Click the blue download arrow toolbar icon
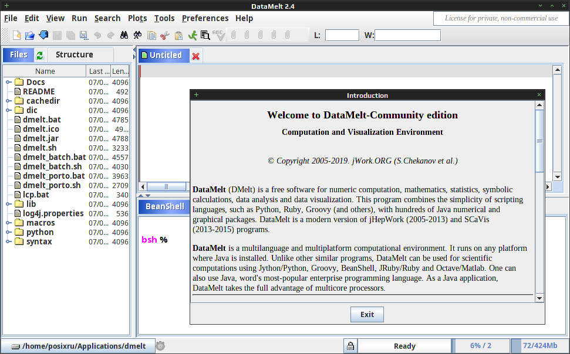The width and height of the screenshot is (570, 354). (x=43, y=35)
